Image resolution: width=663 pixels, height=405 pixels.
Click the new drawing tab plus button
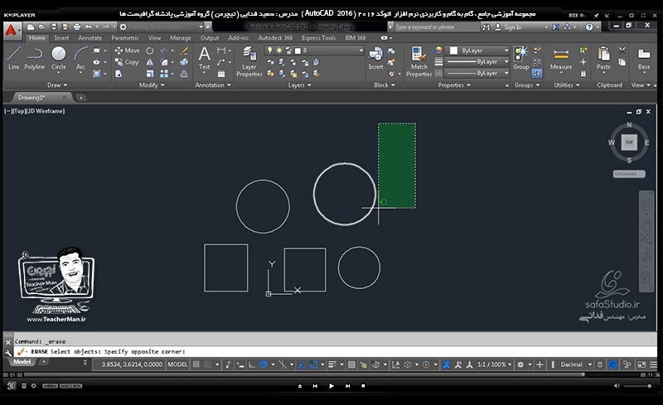pyautogui.click(x=80, y=98)
